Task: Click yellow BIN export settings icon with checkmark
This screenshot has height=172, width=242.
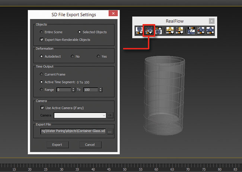Action: pyautogui.click(x=179, y=30)
